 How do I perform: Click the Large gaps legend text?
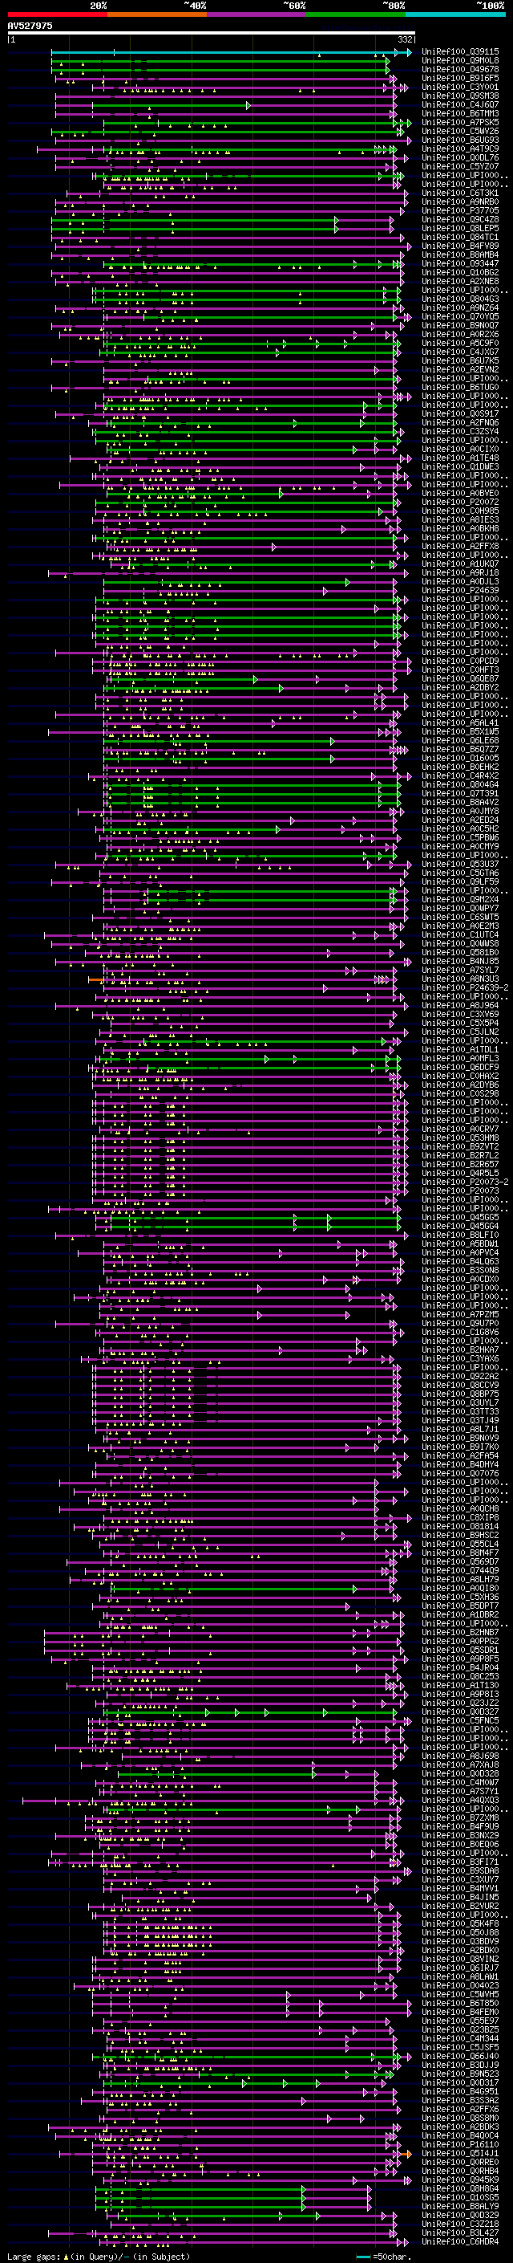pyautogui.click(x=99, y=2257)
